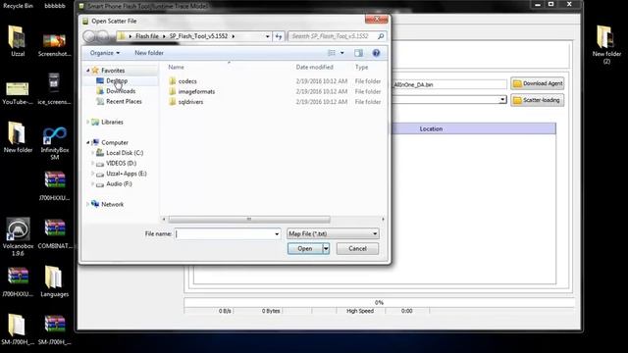Click the File name input field
This screenshot has width=628, height=353.
coord(225,234)
